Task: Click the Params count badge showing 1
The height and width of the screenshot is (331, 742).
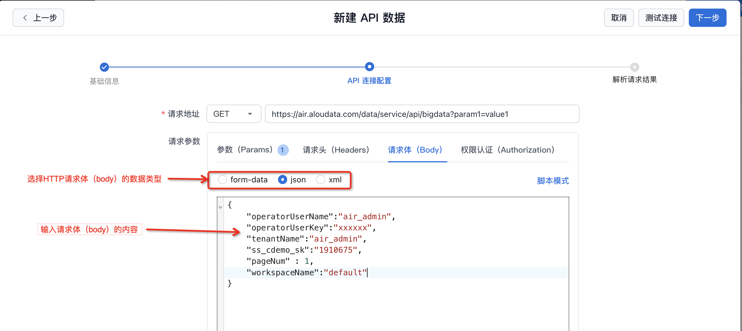Action: [x=283, y=150]
